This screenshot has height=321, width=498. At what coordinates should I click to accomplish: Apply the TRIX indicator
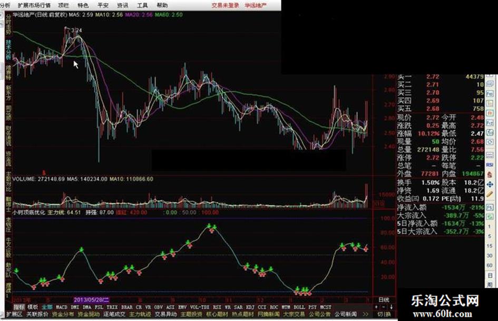pos(112,307)
